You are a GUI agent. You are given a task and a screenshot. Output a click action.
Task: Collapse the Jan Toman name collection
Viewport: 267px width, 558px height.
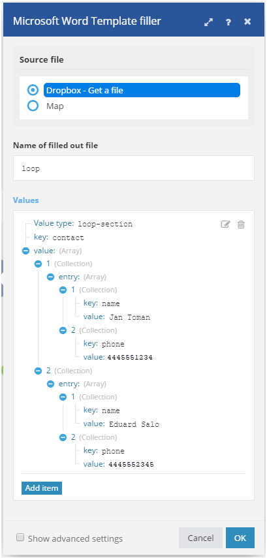click(x=63, y=290)
